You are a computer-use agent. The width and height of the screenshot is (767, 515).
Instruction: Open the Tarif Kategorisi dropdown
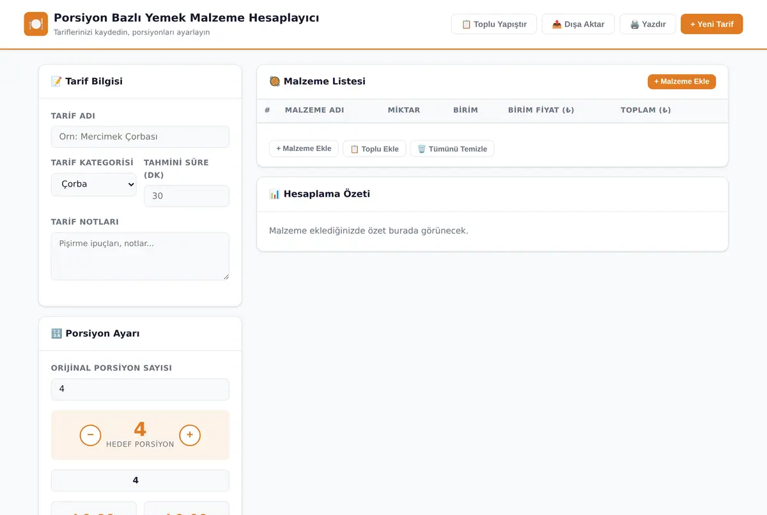click(94, 184)
